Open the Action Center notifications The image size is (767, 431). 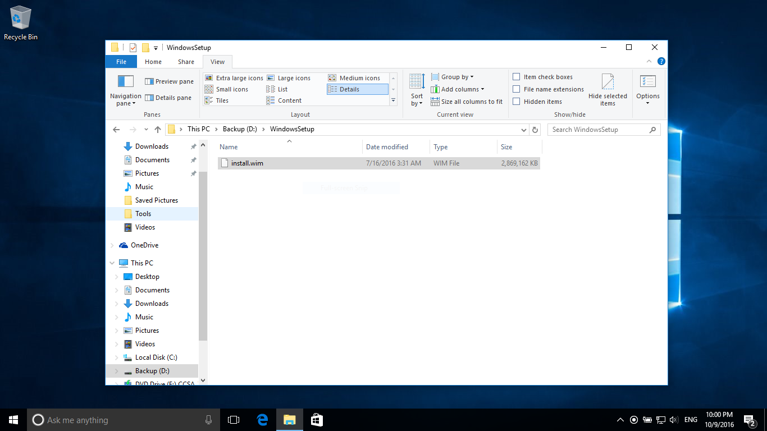(749, 420)
